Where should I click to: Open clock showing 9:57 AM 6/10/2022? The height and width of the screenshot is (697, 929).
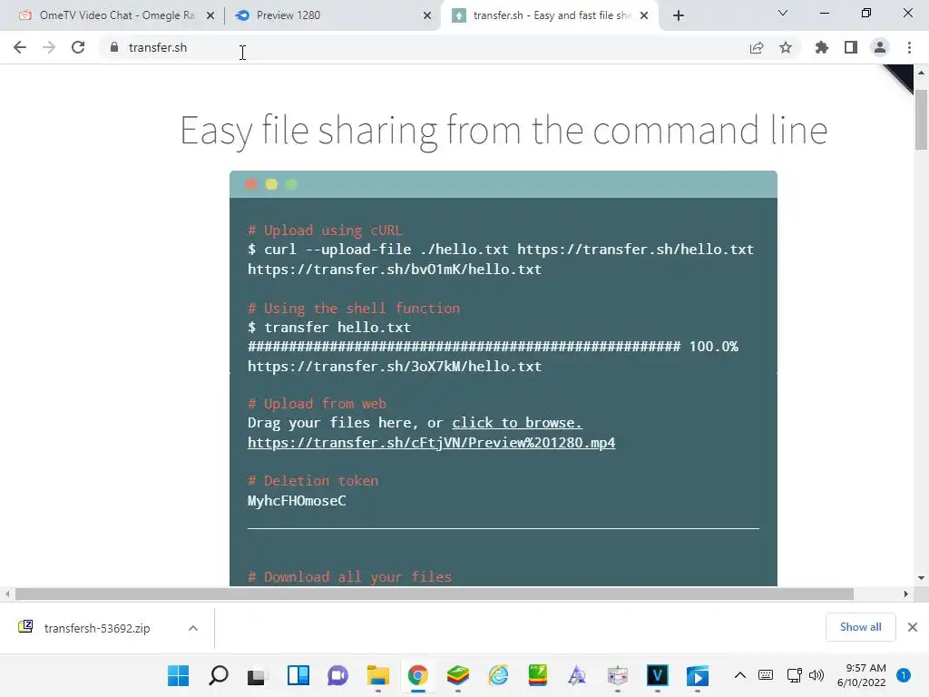click(x=862, y=675)
